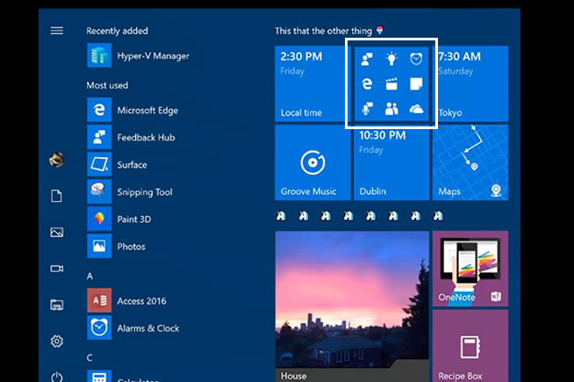574x382 pixels.
Task: Open the Groove Music tile
Action: point(312,162)
